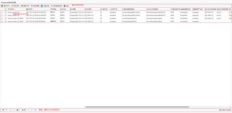Open the page size dropdown showing 100
Viewport: 232px width, 113px height.
5,110
